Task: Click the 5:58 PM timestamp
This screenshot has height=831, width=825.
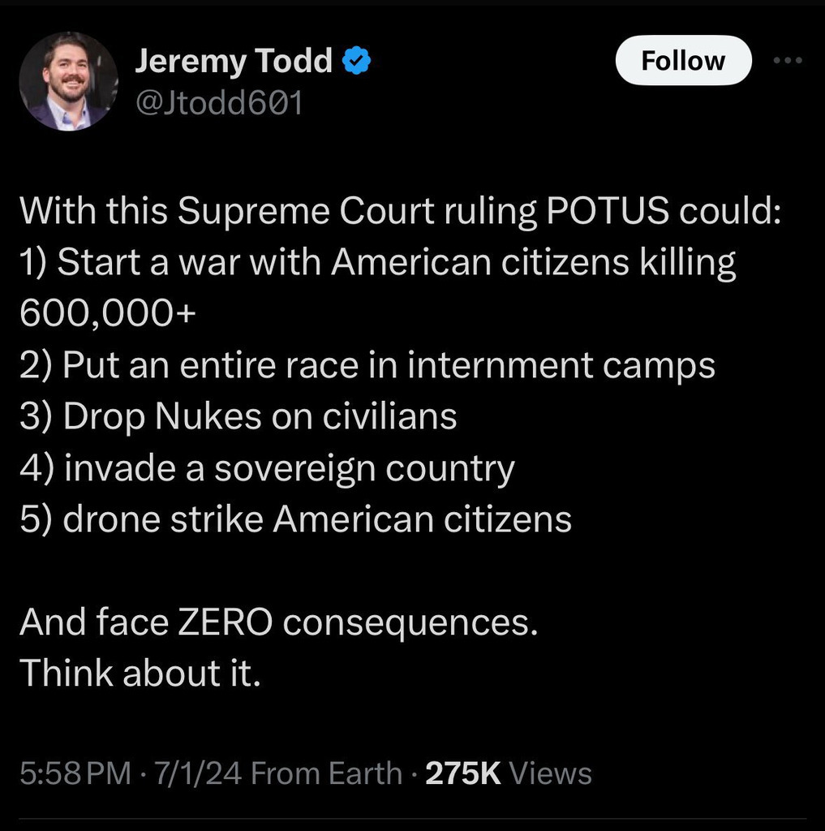Action: click(75, 773)
